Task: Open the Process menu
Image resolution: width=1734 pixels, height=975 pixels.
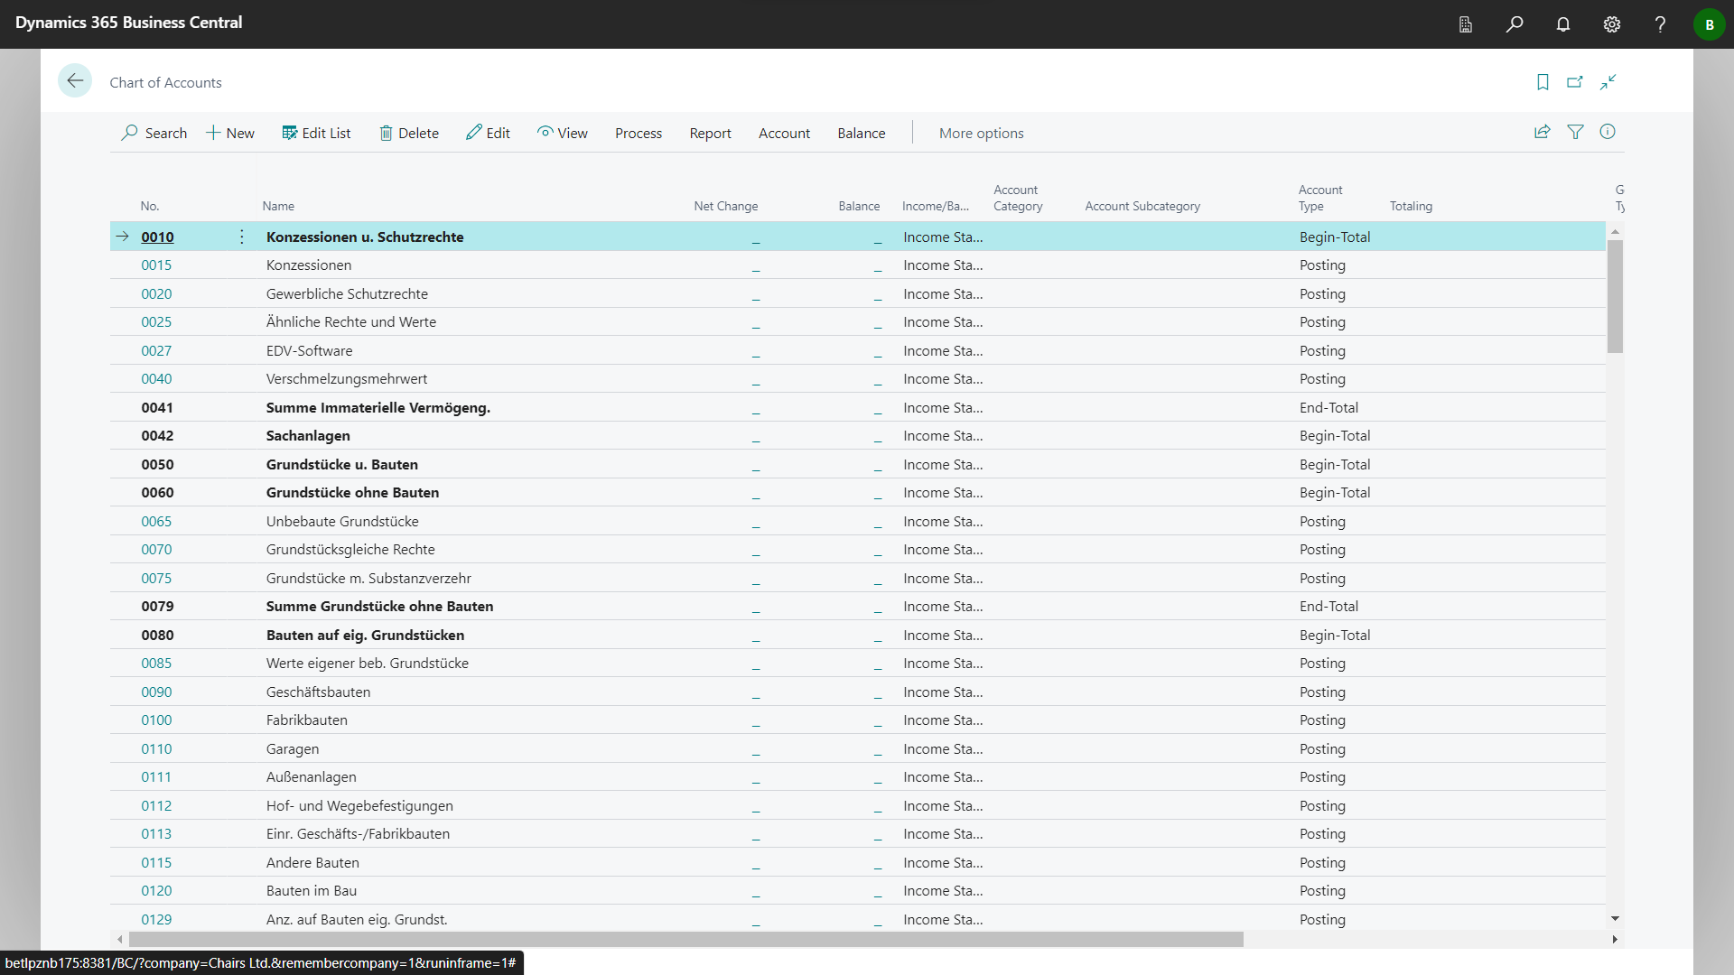Action: 639,133
